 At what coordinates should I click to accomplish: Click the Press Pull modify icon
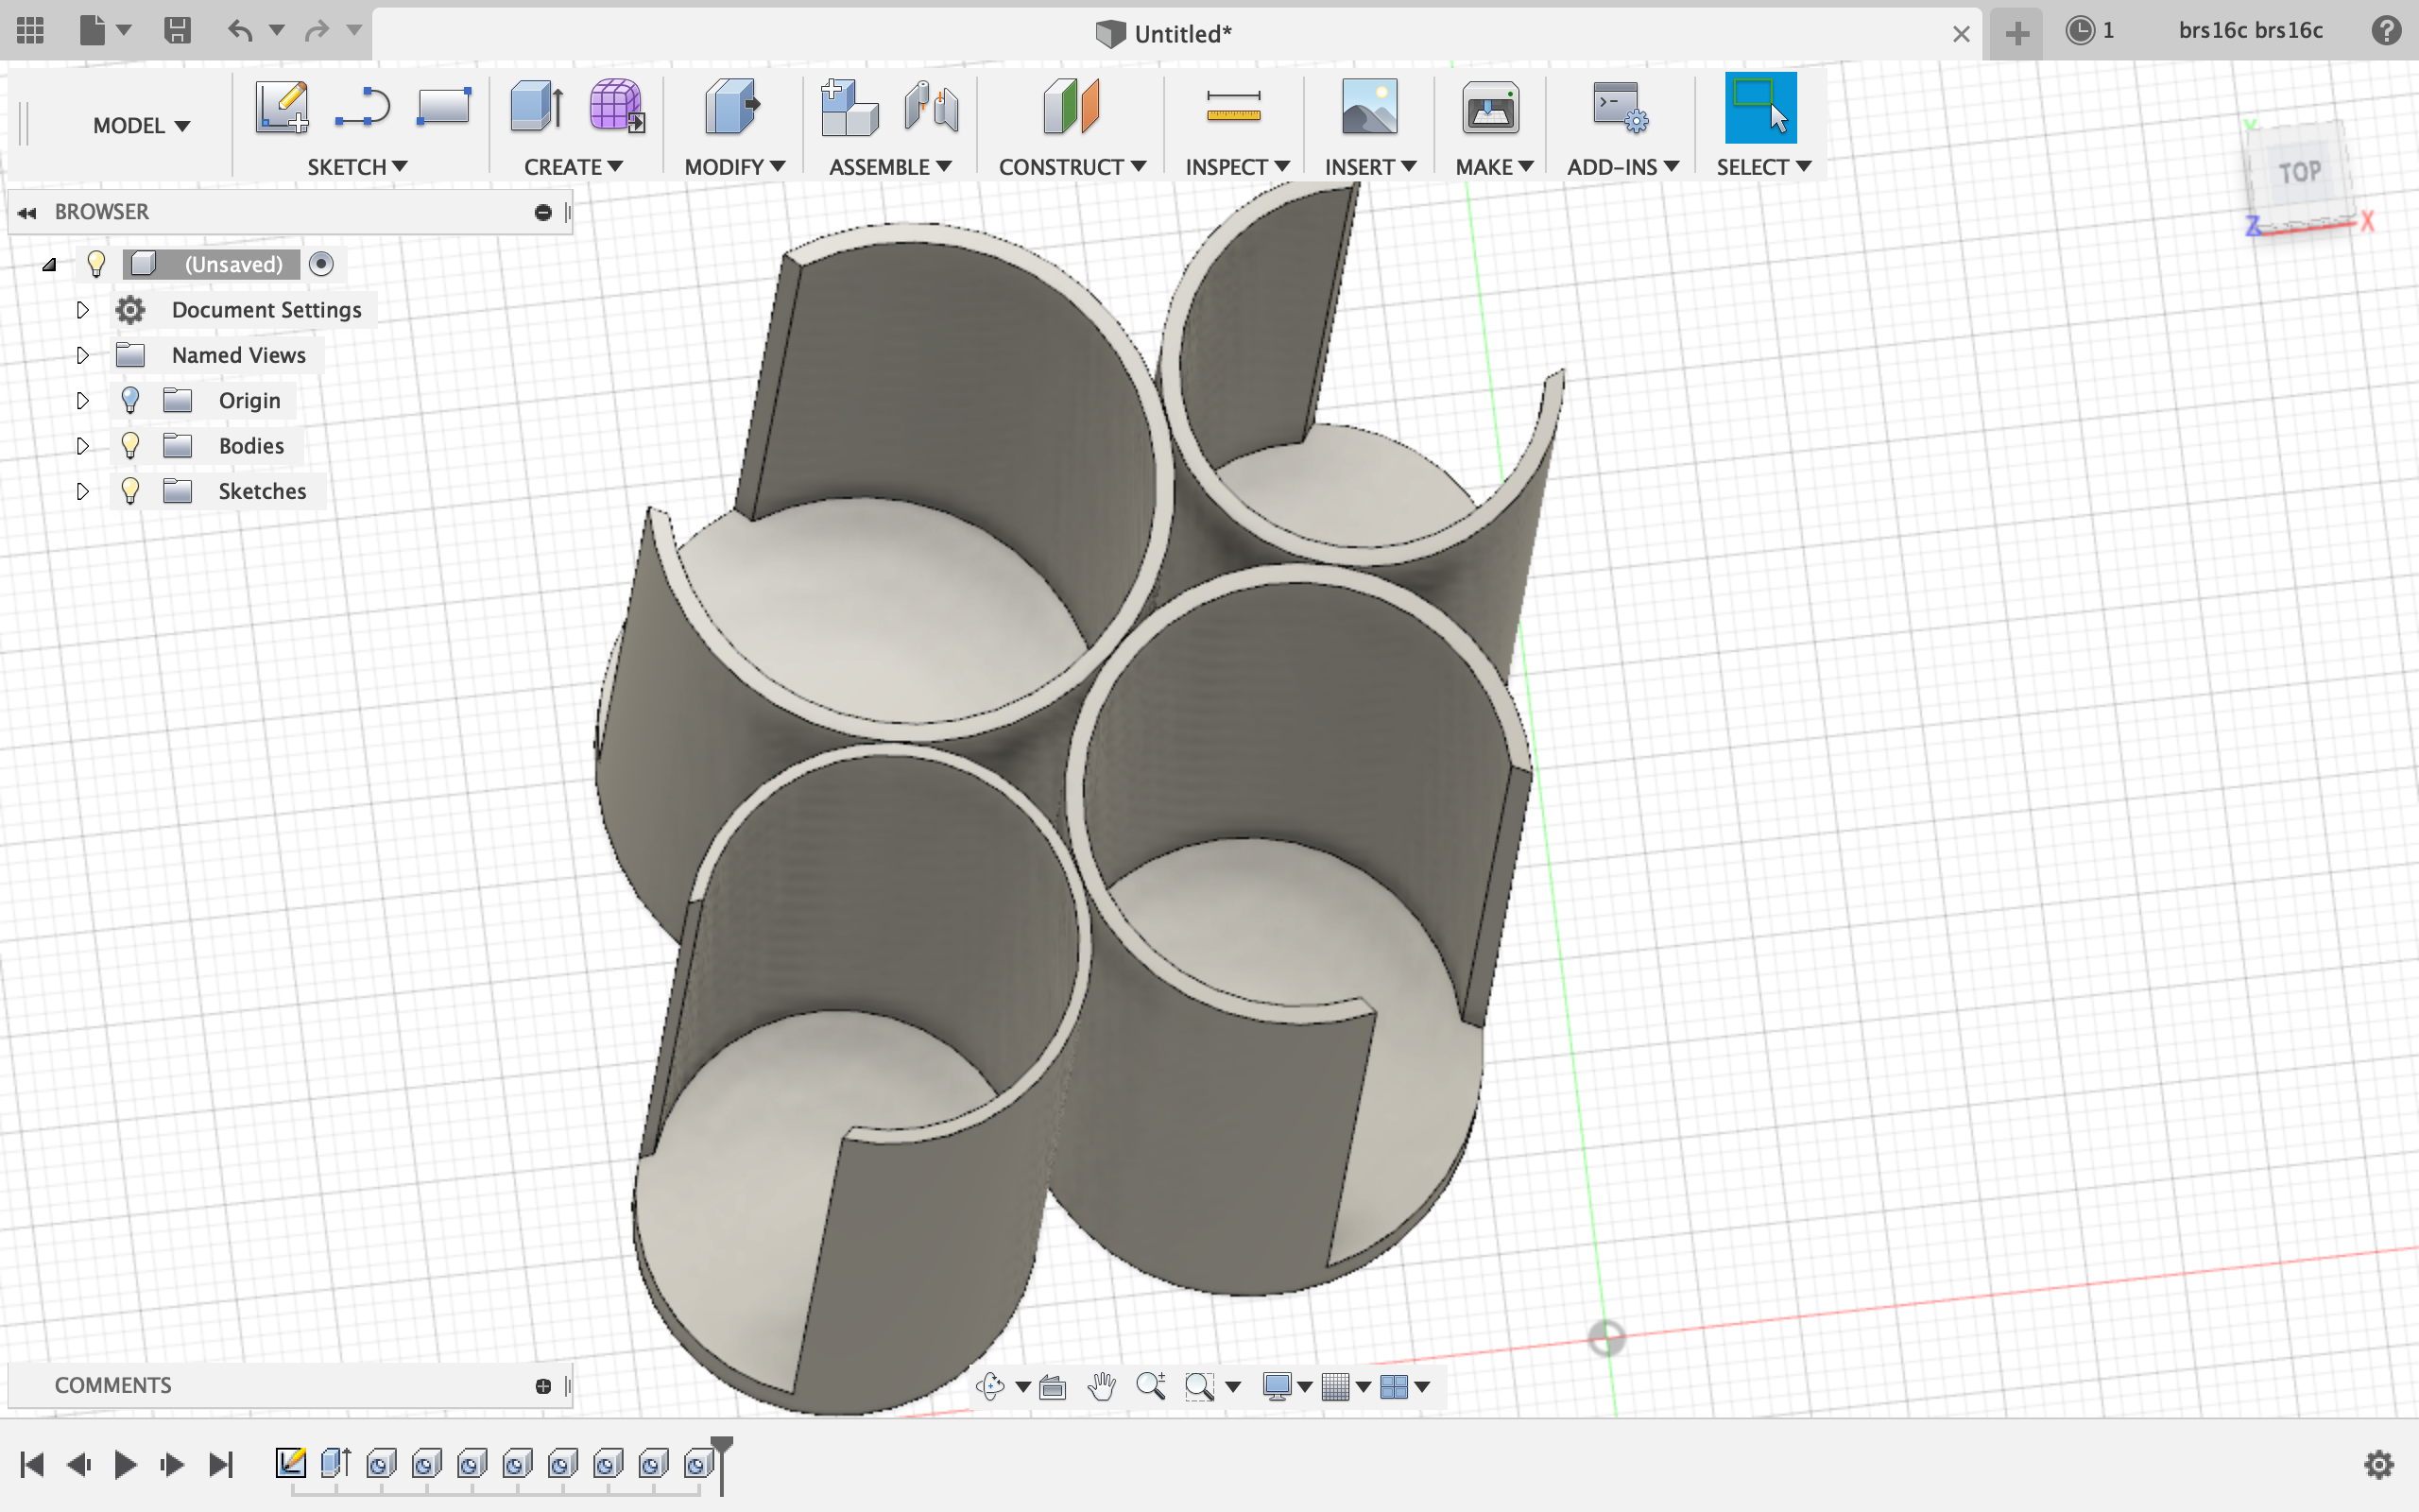click(732, 107)
